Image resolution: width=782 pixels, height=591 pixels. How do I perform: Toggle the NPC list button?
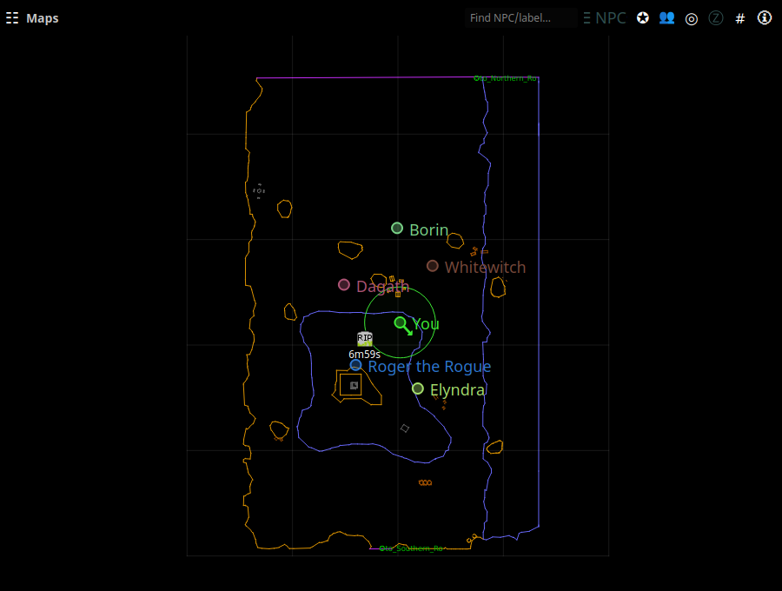605,18
